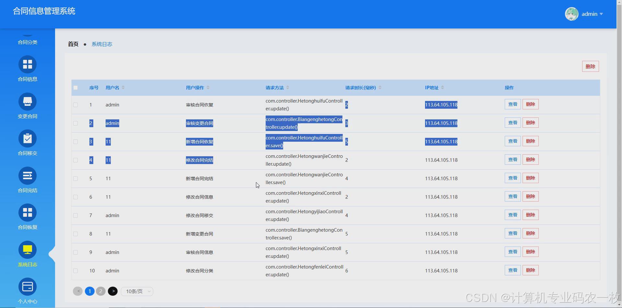This screenshot has height=308, width=622.
Task: Click the 首页 breadcrumb link
Action: click(x=73, y=44)
